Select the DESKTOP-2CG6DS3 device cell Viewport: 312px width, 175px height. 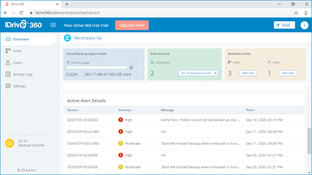pos(83,120)
